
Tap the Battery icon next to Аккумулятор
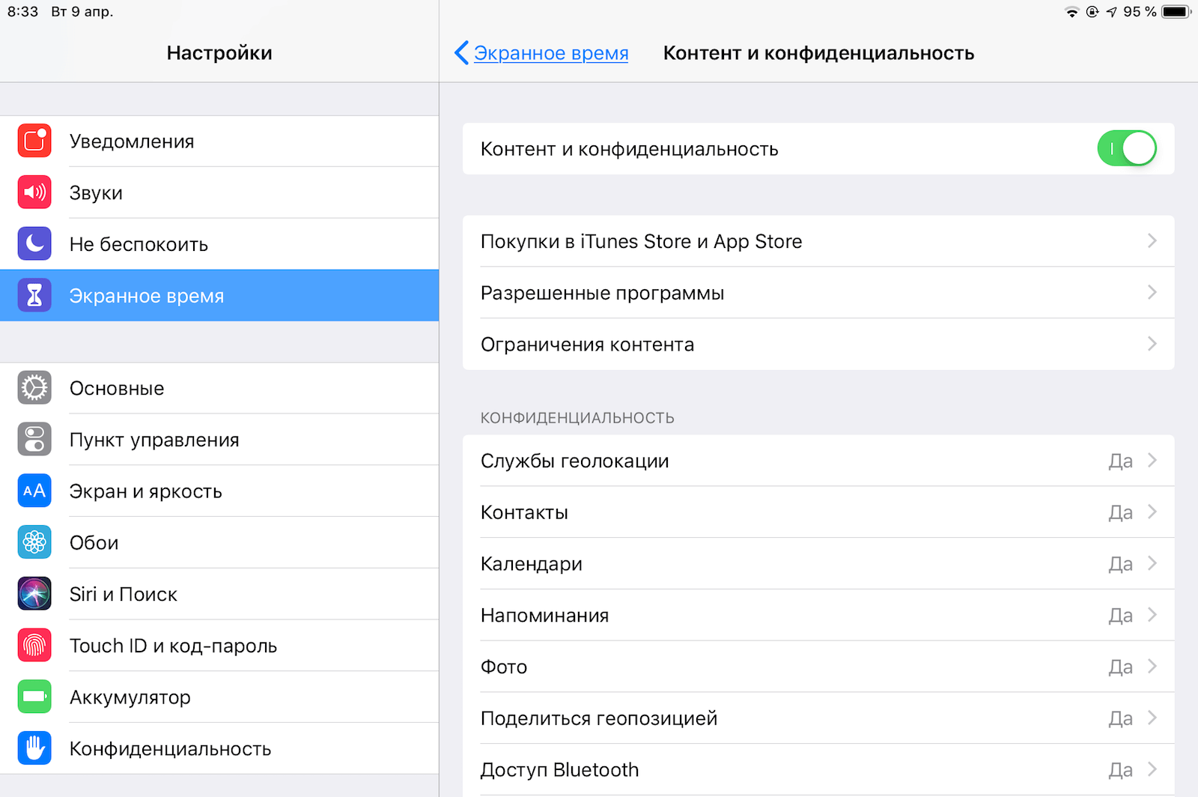pos(34,697)
